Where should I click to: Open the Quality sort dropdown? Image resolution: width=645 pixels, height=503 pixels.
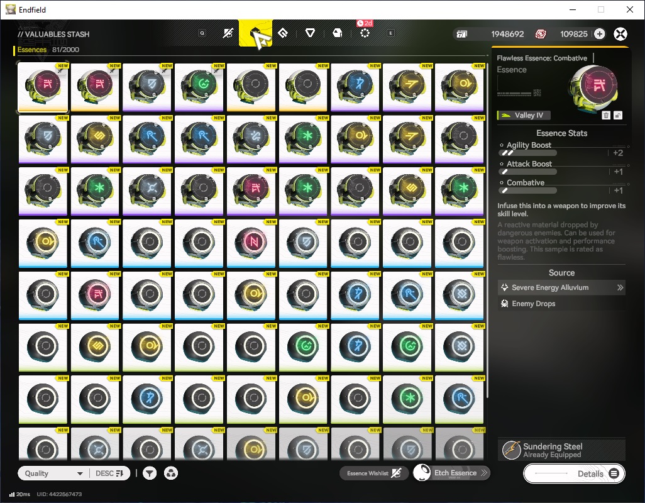pyautogui.click(x=53, y=473)
